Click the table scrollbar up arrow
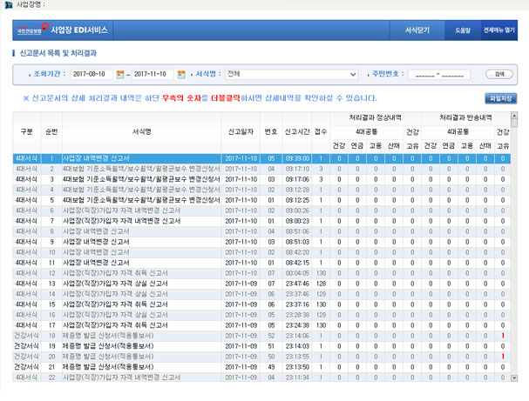The width and height of the screenshot is (529, 401). click(x=514, y=116)
